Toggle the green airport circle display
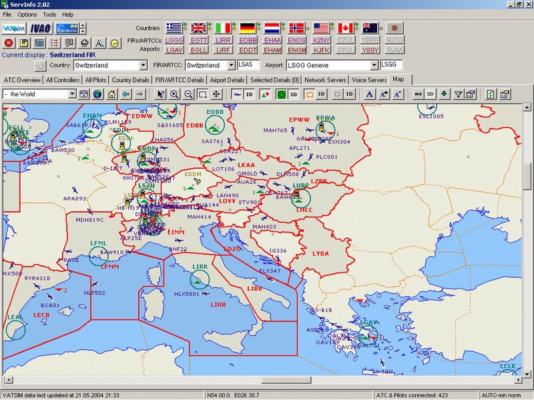534x400 pixels. coord(282,94)
